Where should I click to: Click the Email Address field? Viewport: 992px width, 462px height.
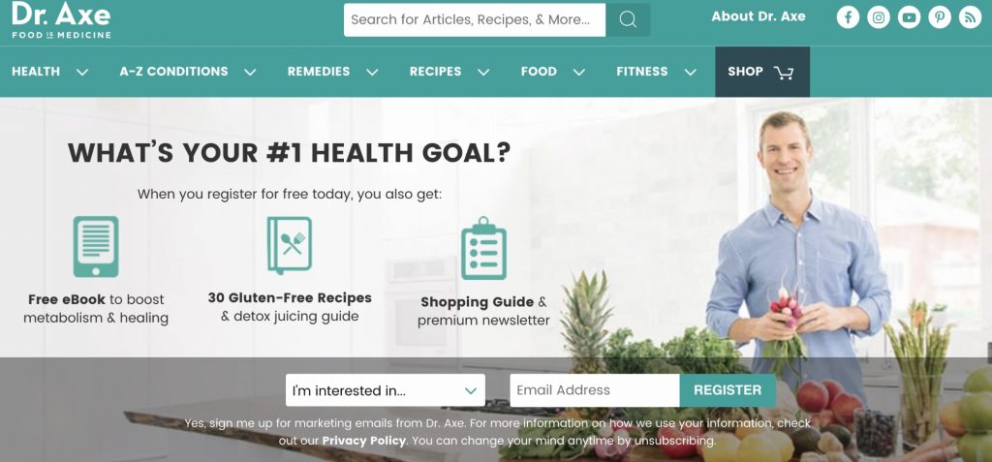click(595, 390)
